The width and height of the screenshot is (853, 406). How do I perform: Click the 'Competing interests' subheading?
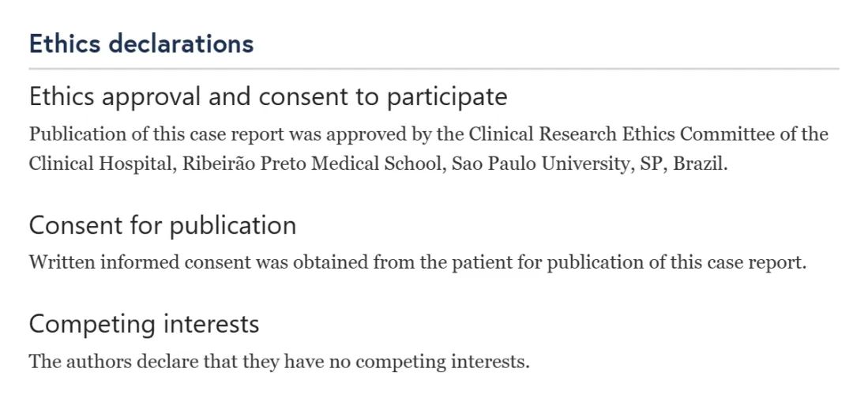pos(145,325)
